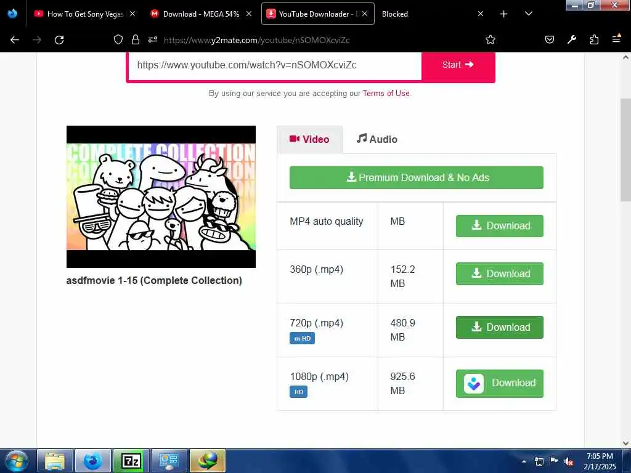The image size is (631, 473).
Task: View site security via padlock icon
Action: 136,39
